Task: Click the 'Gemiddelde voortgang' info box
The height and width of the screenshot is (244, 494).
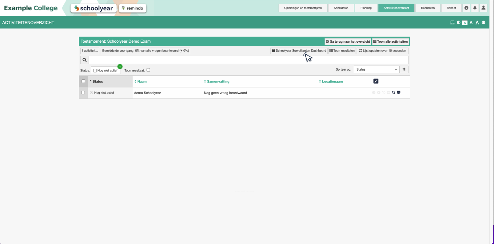Action: click(145, 51)
